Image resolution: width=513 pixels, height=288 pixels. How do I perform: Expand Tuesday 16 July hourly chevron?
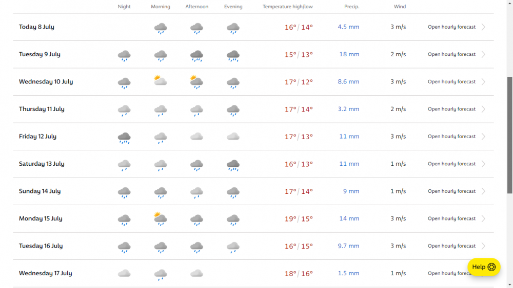pyautogui.click(x=483, y=246)
